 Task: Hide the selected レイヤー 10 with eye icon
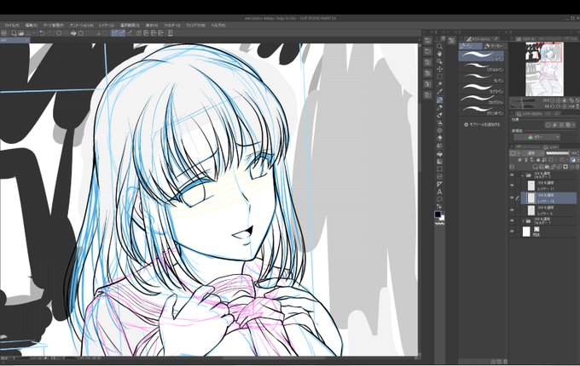click(512, 197)
